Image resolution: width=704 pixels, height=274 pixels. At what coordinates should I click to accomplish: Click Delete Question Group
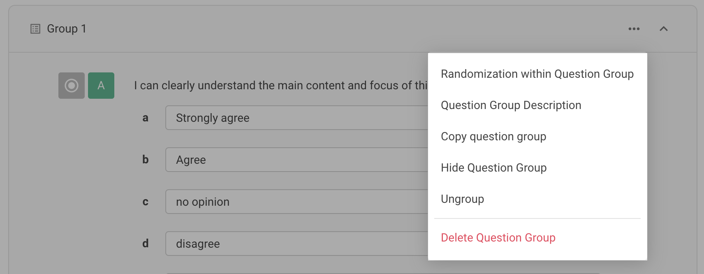point(498,238)
